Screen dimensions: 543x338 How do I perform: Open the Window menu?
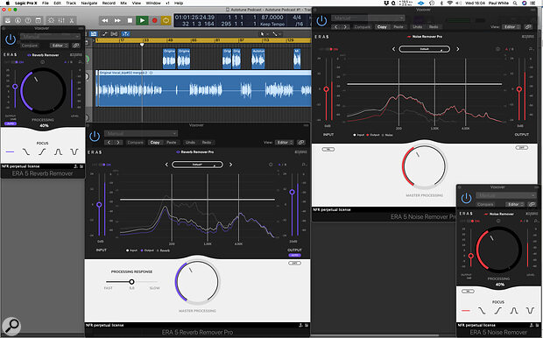coord(153,3)
